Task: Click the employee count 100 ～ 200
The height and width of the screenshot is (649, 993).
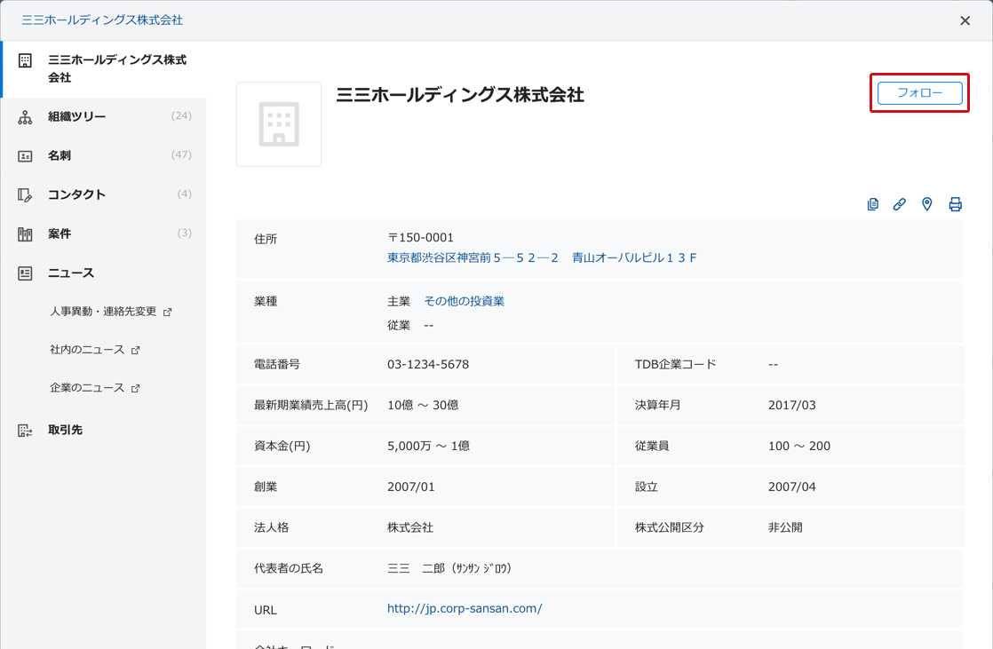Action: click(x=799, y=447)
